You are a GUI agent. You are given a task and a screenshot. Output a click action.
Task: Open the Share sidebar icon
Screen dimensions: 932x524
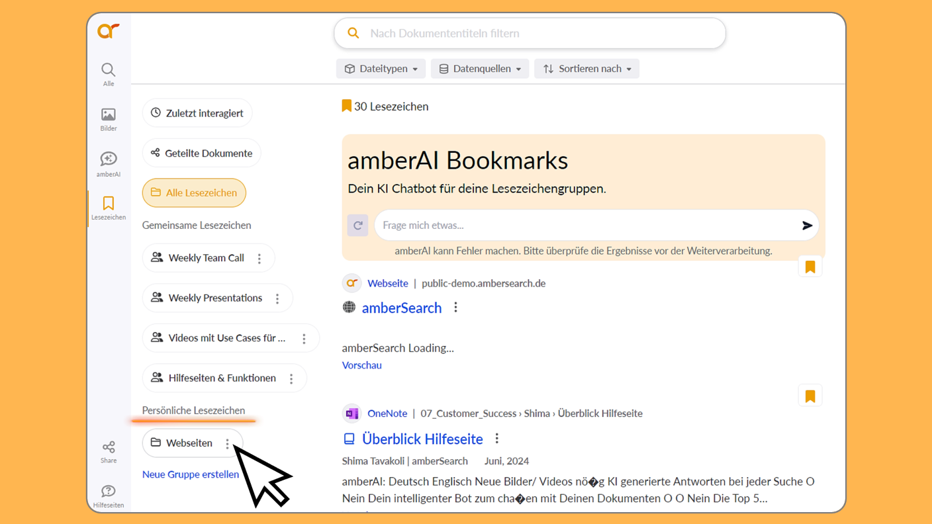[109, 452]
